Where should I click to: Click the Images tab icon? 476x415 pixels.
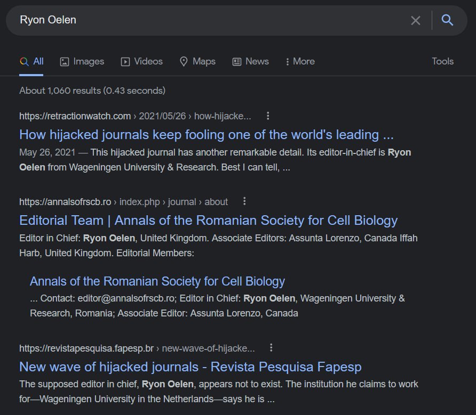click(65, 62)
